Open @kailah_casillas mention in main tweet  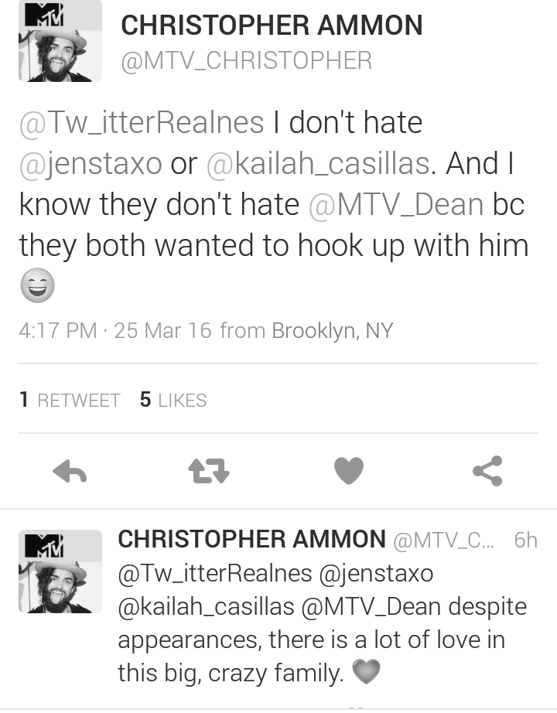pos(318,164)
